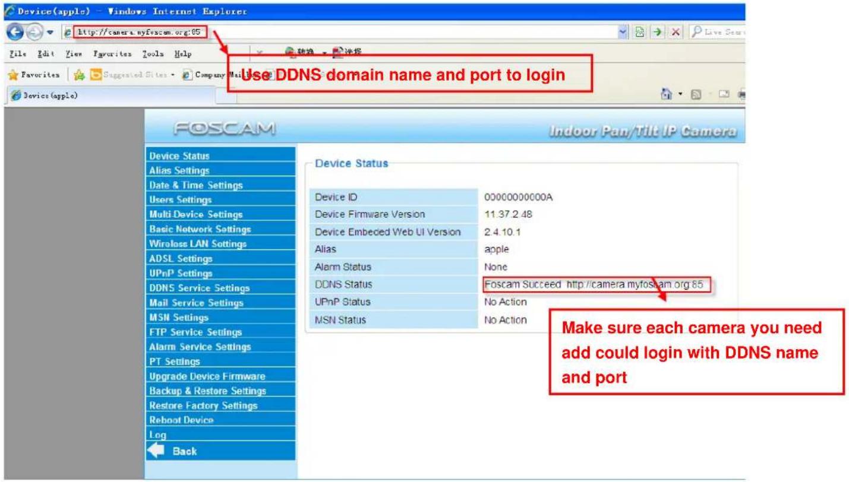Click Web UI version 2.4.10.1
The height and width of the screenshot is (482, 849).
503,232
